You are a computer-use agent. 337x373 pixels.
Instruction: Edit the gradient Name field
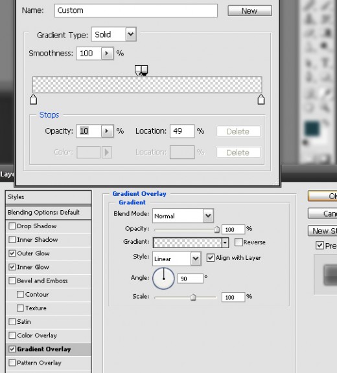pos(136,10)
